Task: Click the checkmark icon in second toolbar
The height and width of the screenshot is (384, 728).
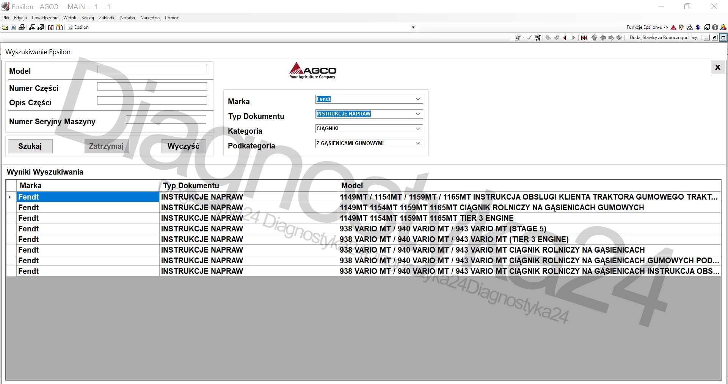Action: point(529,37)
